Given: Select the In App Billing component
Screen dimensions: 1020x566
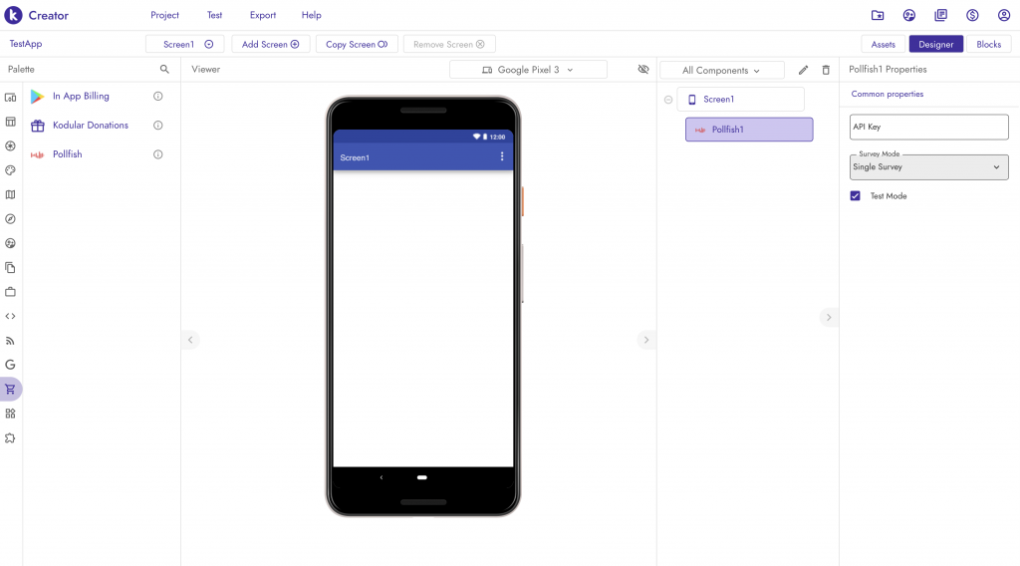Looking at the screenshot, I should click(81, 97).
